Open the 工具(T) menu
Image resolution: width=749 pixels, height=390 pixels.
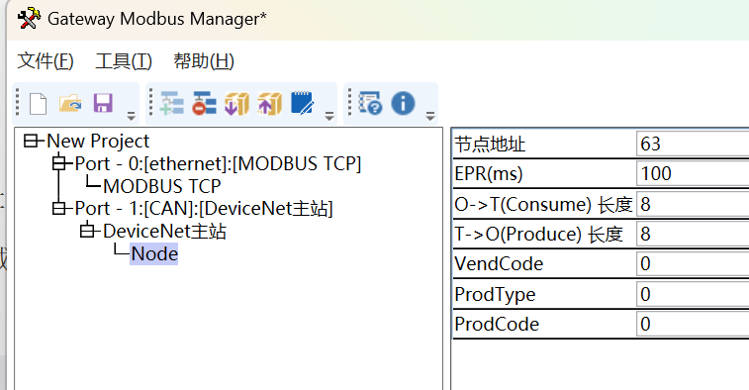coord(124,61)
